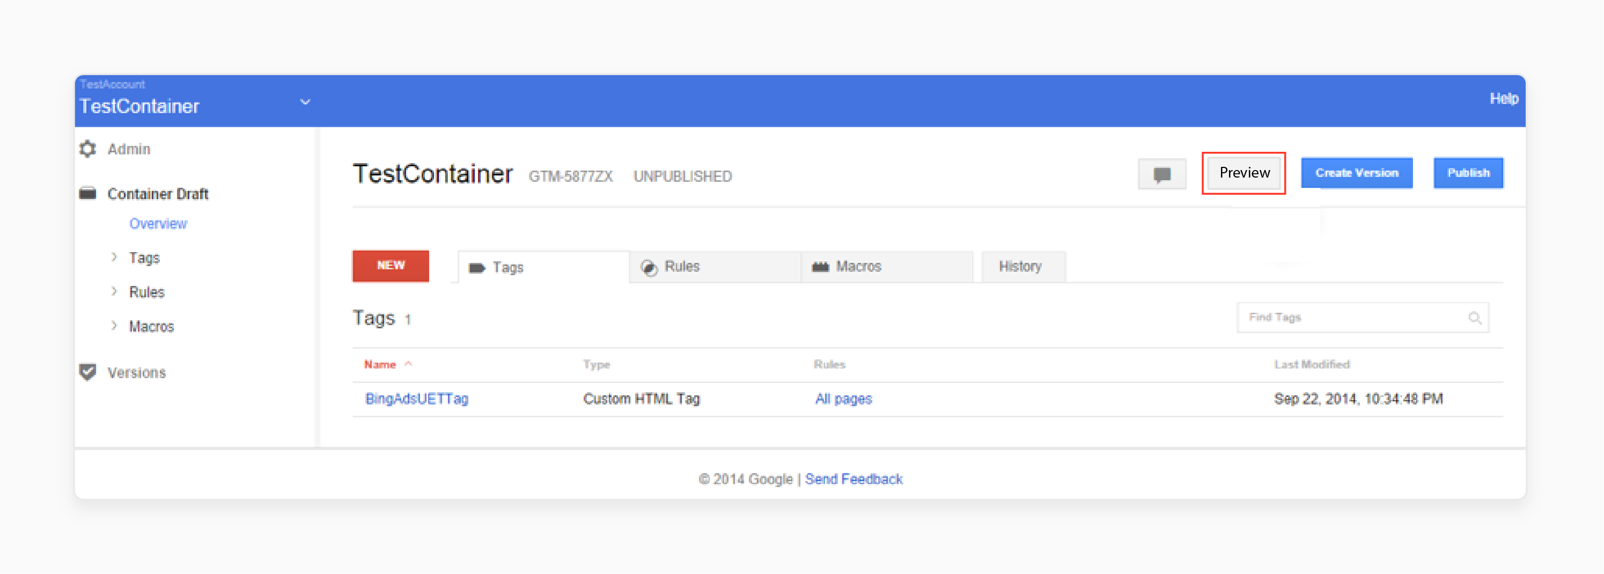Switch to the Tags tab
The height and width of the screenshot is (574, 1604).
coord(543,267)
